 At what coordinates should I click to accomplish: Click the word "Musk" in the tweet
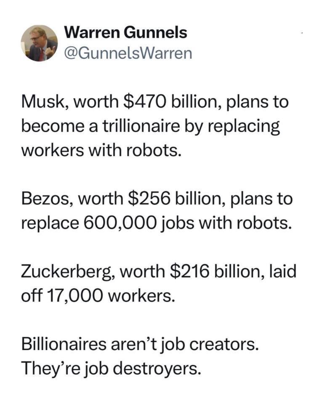point(41,103)
